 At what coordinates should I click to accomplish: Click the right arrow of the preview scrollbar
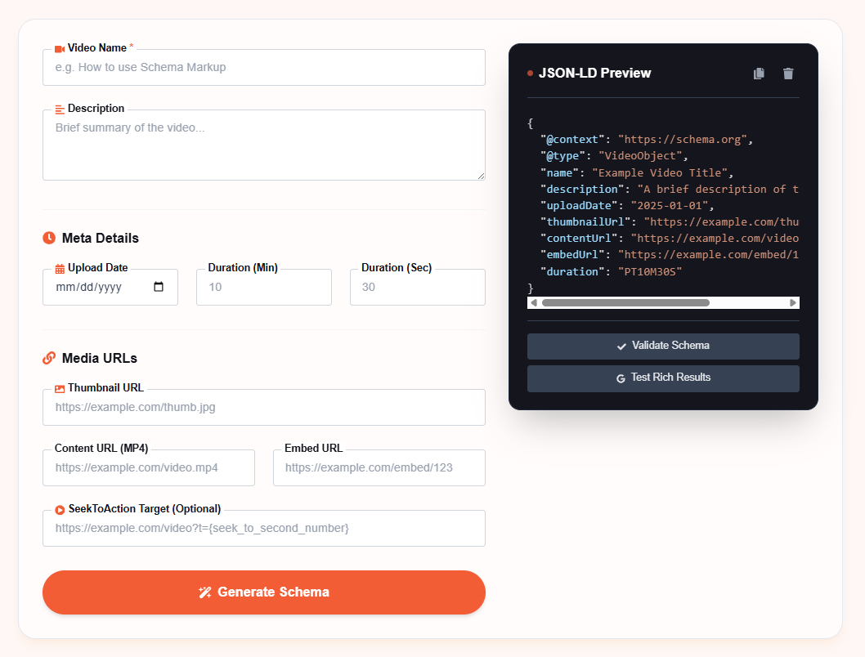point(792,302)
